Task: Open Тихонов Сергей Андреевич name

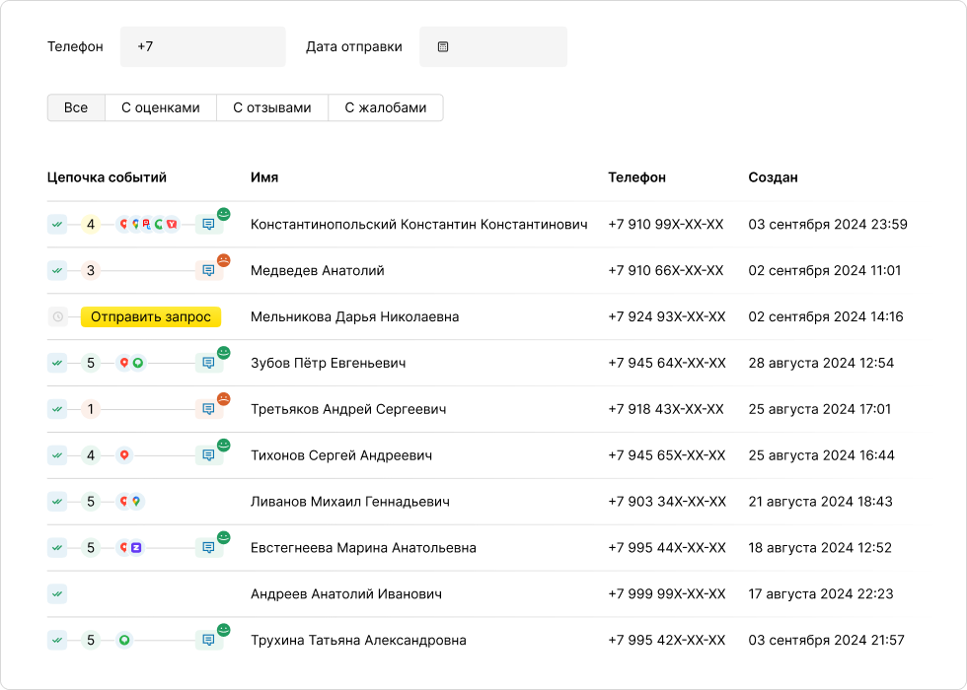Action: (341, 455)
